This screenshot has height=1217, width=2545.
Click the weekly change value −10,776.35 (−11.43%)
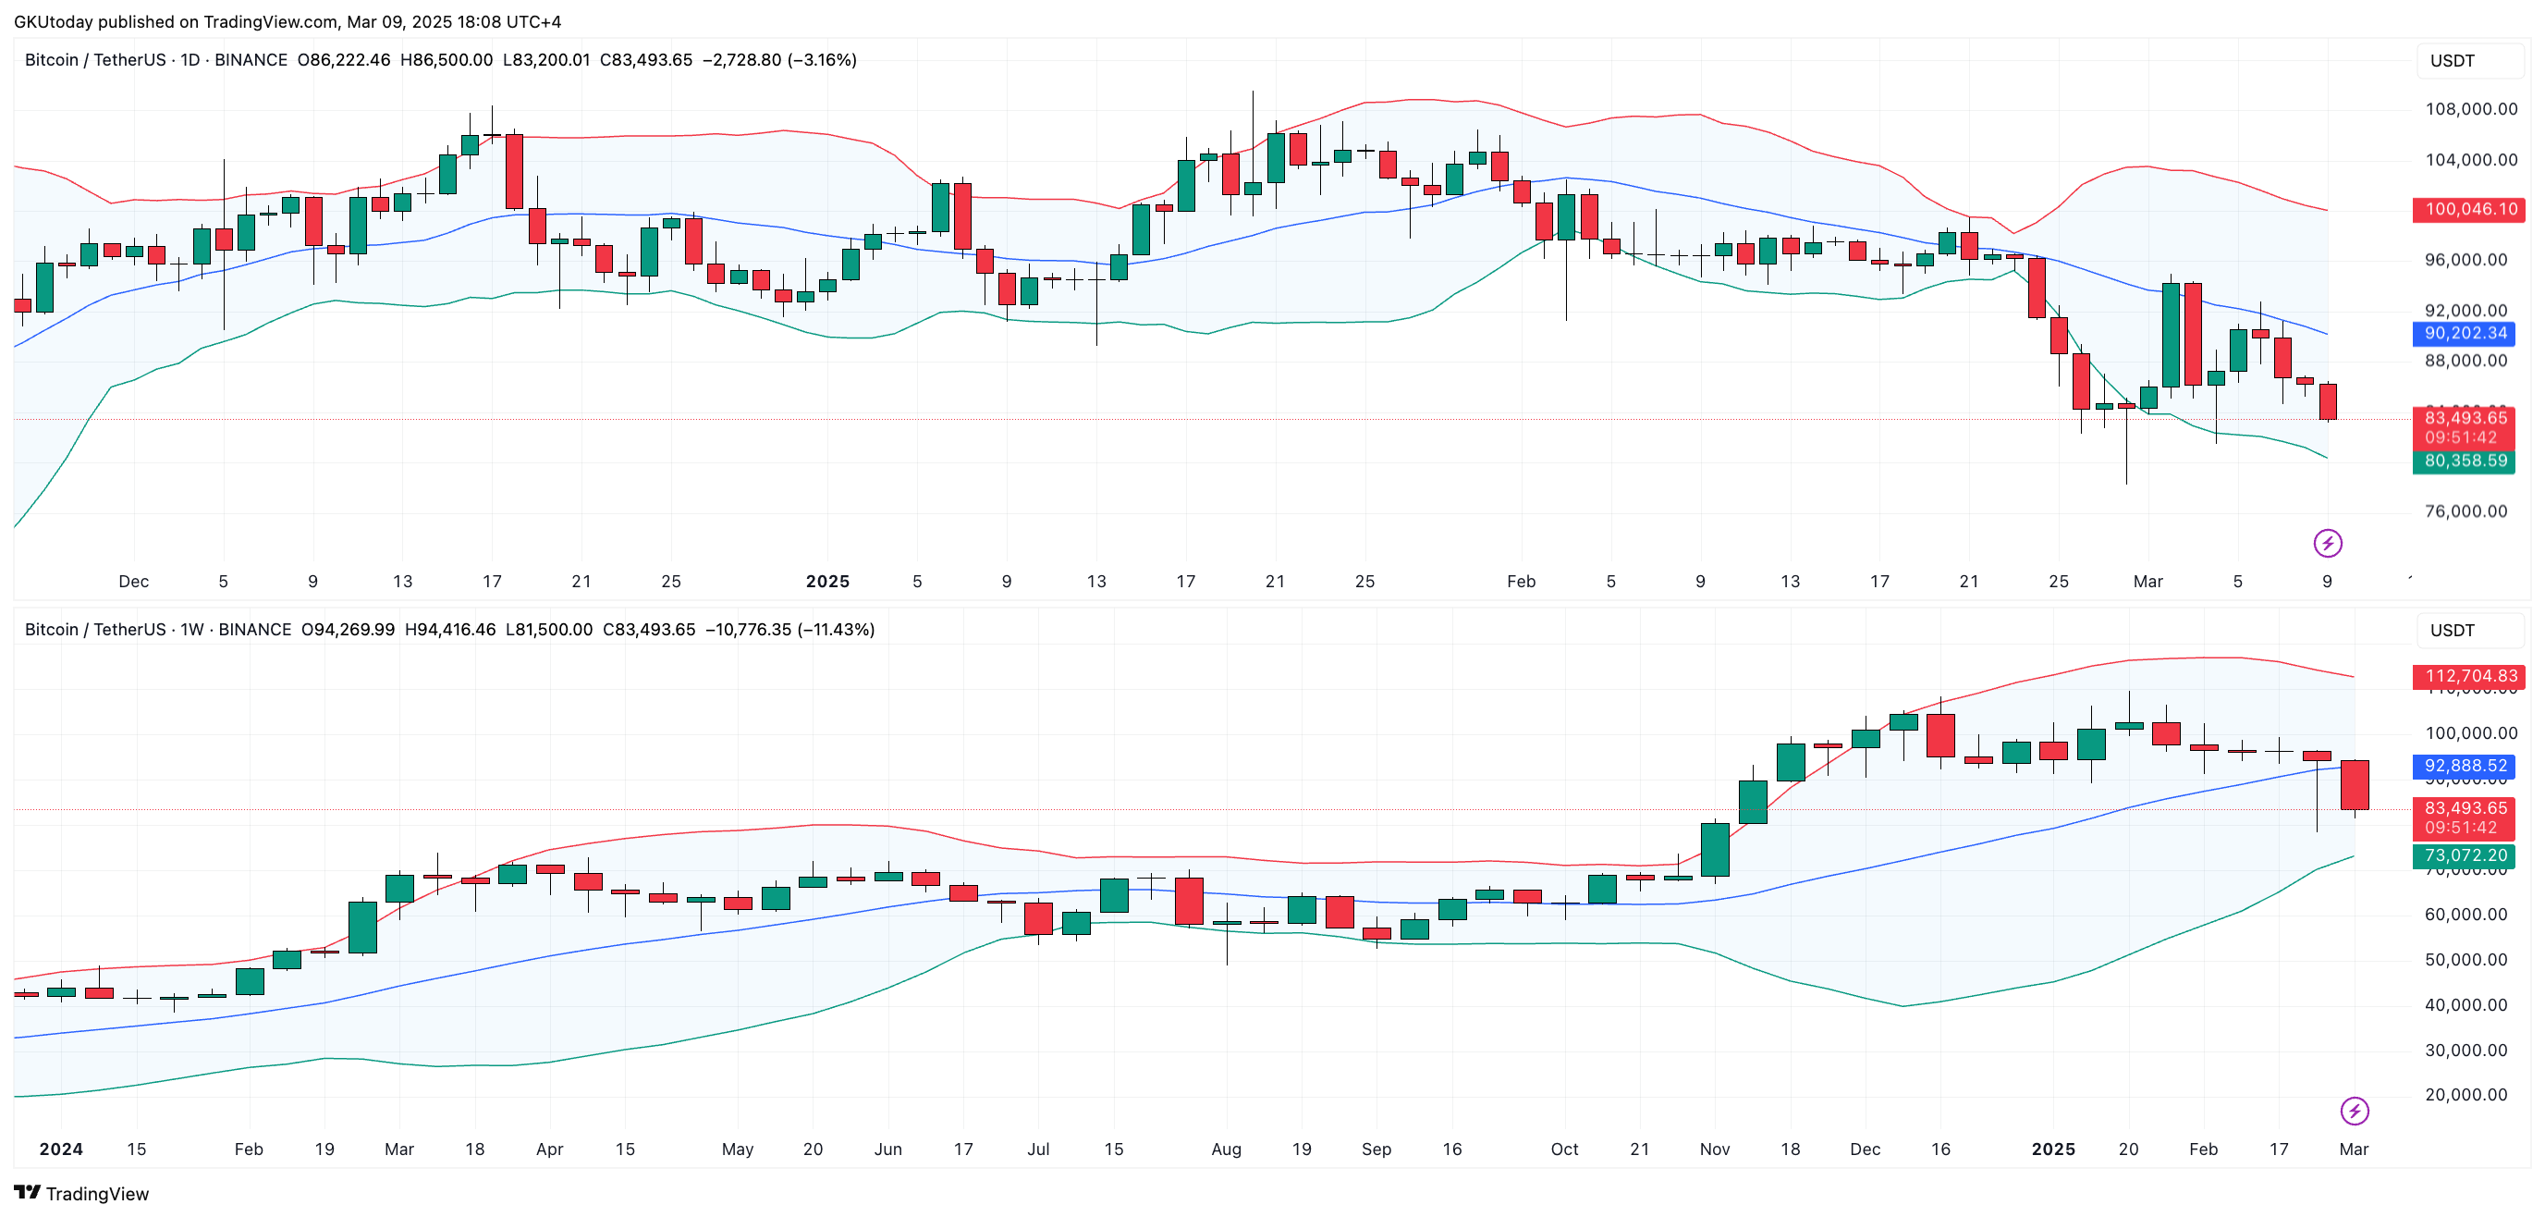(x=789, y=630)
